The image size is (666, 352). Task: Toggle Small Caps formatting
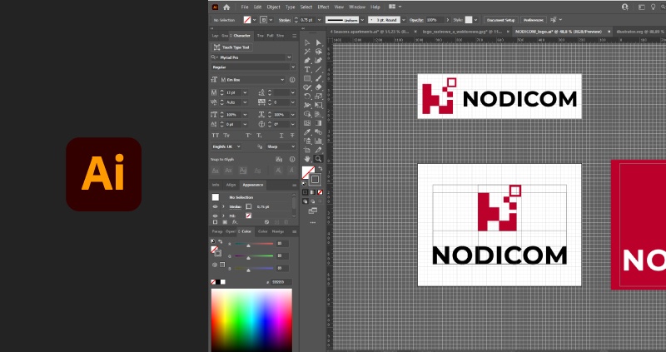[226, 136]
